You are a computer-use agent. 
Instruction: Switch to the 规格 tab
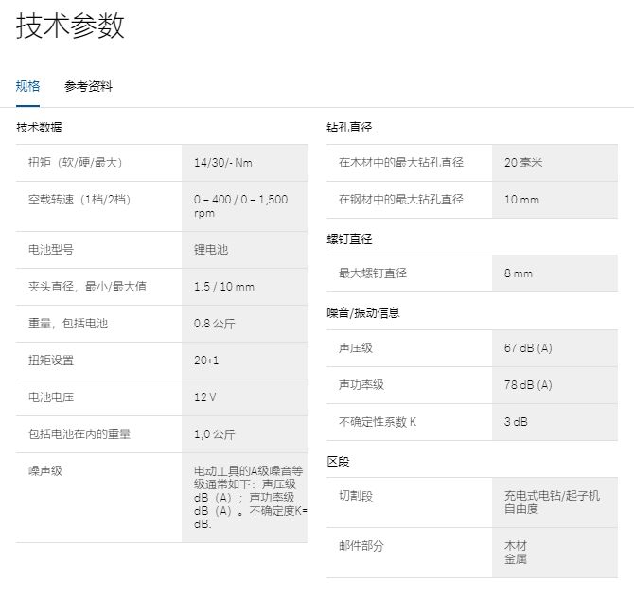(x=28, y=86)
